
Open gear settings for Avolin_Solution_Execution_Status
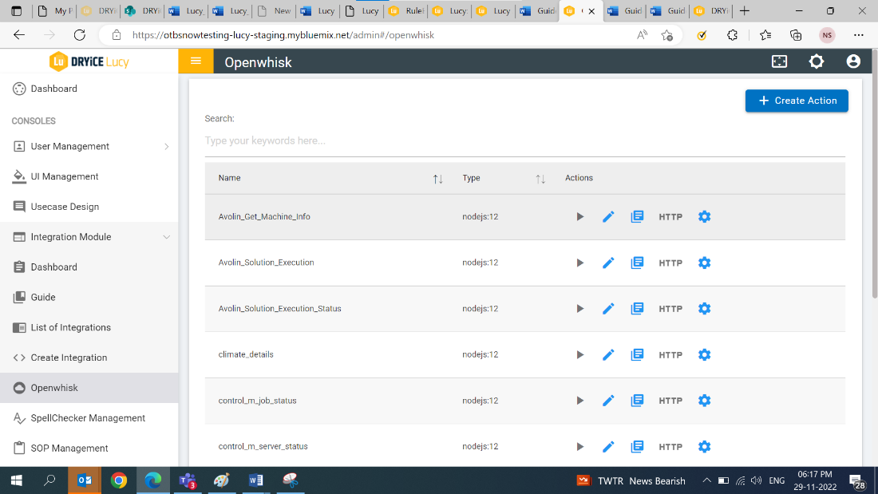[705, 309]
